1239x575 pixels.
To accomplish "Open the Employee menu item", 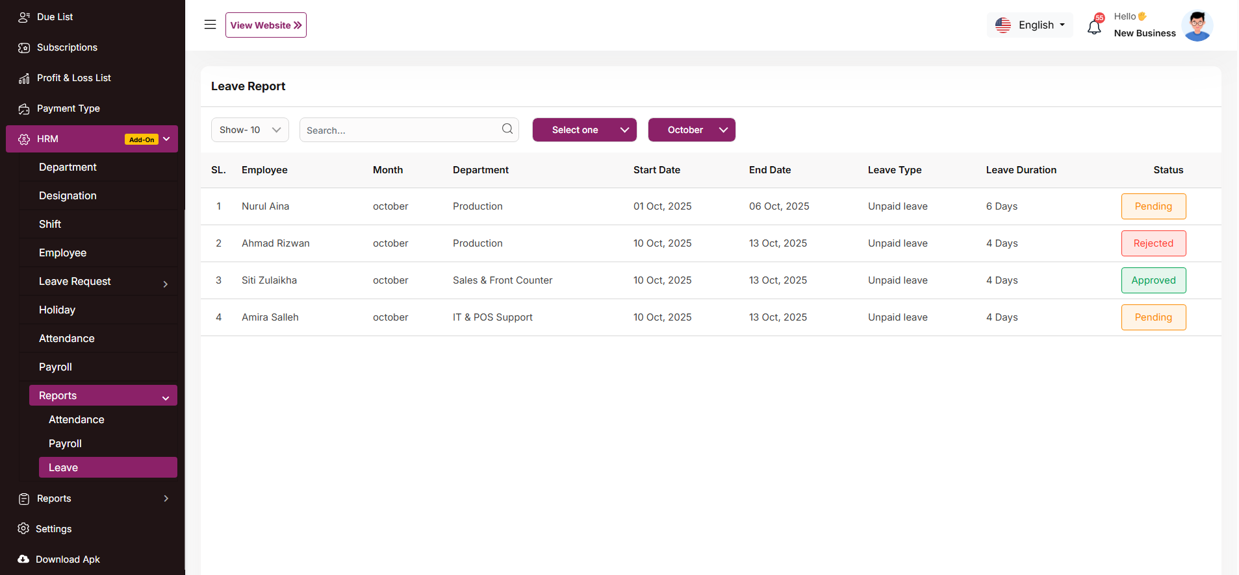I will (x=62, y=253).
